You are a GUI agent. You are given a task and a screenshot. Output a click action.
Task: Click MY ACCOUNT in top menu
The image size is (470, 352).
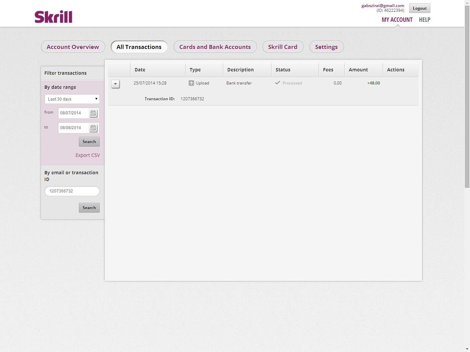(397, 20)
